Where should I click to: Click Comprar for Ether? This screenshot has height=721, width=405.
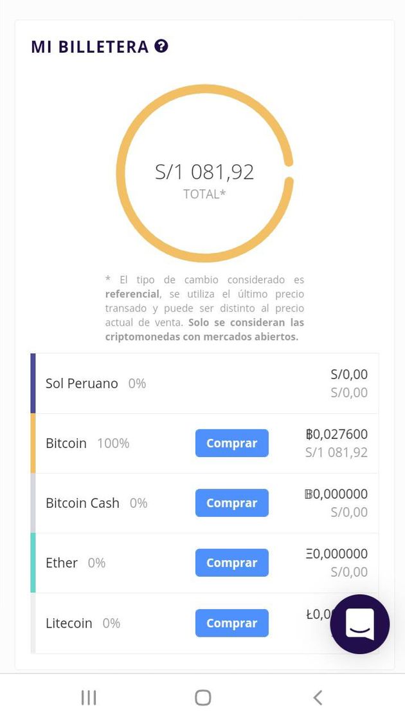point(232,563)
